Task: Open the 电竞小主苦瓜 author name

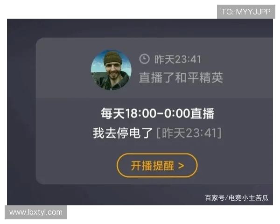Action: (x=248, y=198)
